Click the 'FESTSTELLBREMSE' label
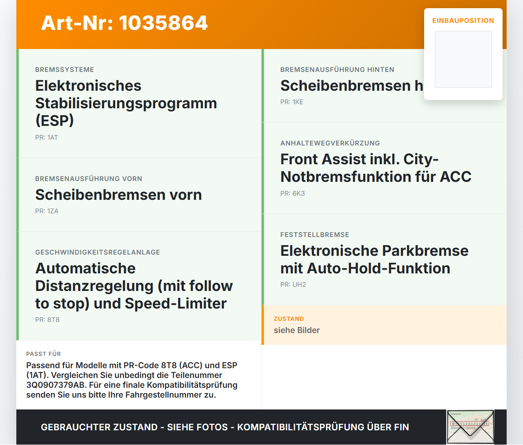Viewport: 523px width, 445px height. 315,235
